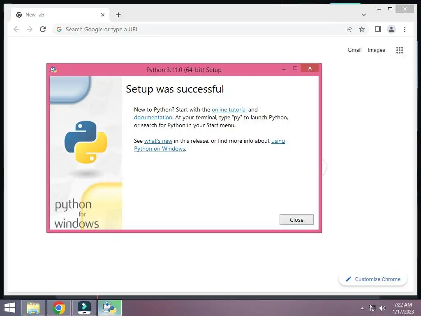Viewport: 421px width, 316px height.
Task: Click the Python Setup title bar icon
Action: pos(54,70)
